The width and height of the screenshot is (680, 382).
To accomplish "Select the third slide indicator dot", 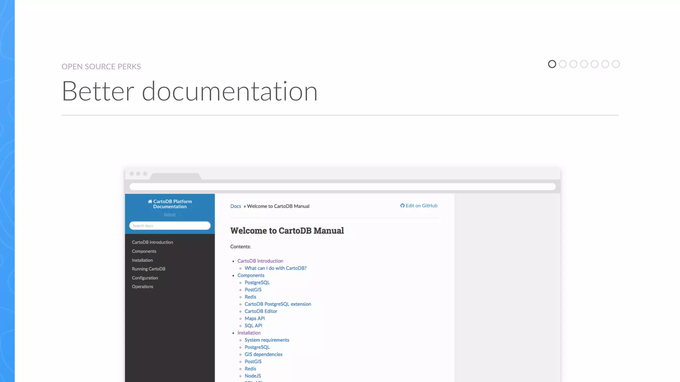I will (x=573, y=64).
